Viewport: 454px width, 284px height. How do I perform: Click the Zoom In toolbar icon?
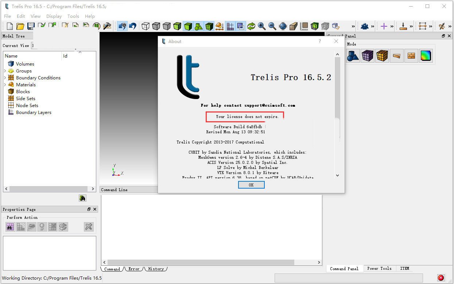pyautogui.click(x=262, y=26)
